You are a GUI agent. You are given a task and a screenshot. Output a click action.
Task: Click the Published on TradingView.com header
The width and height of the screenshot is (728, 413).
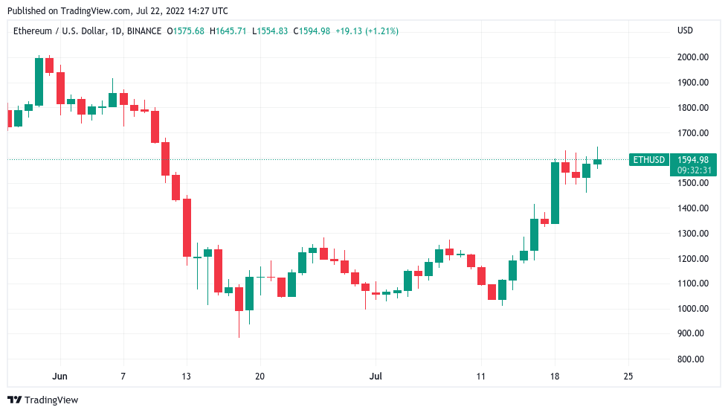coord(117,11)
